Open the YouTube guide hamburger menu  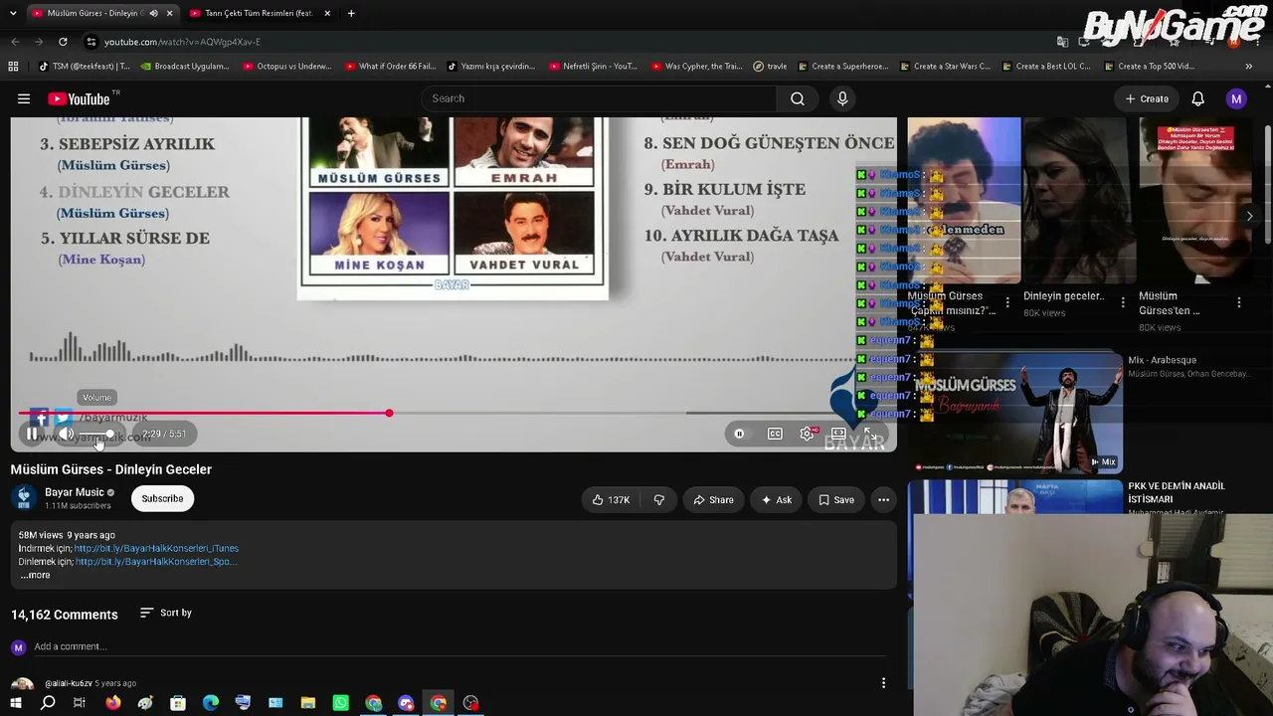pyautogui.click(x=24, y=98)
